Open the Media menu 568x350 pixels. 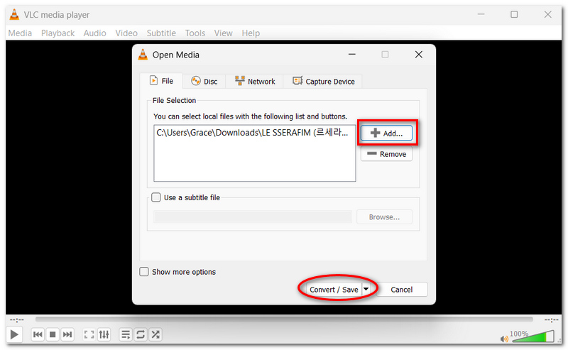click(20, 33)
